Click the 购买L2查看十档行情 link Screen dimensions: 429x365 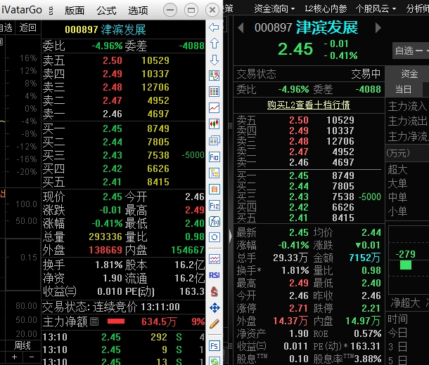coord(308,105)
